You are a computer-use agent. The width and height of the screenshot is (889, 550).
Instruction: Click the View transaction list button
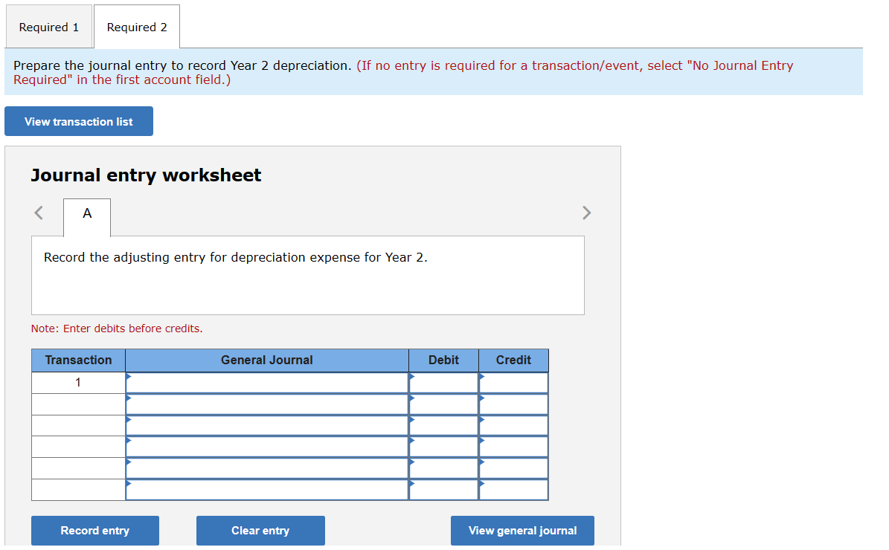click(78, 121)
